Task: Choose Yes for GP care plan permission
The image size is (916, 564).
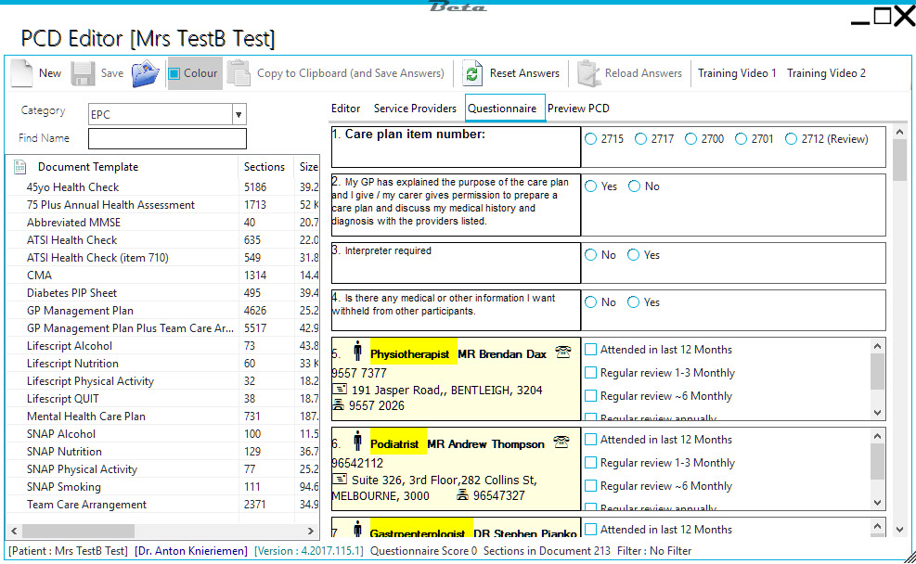Action: click(x=592, y=186)
